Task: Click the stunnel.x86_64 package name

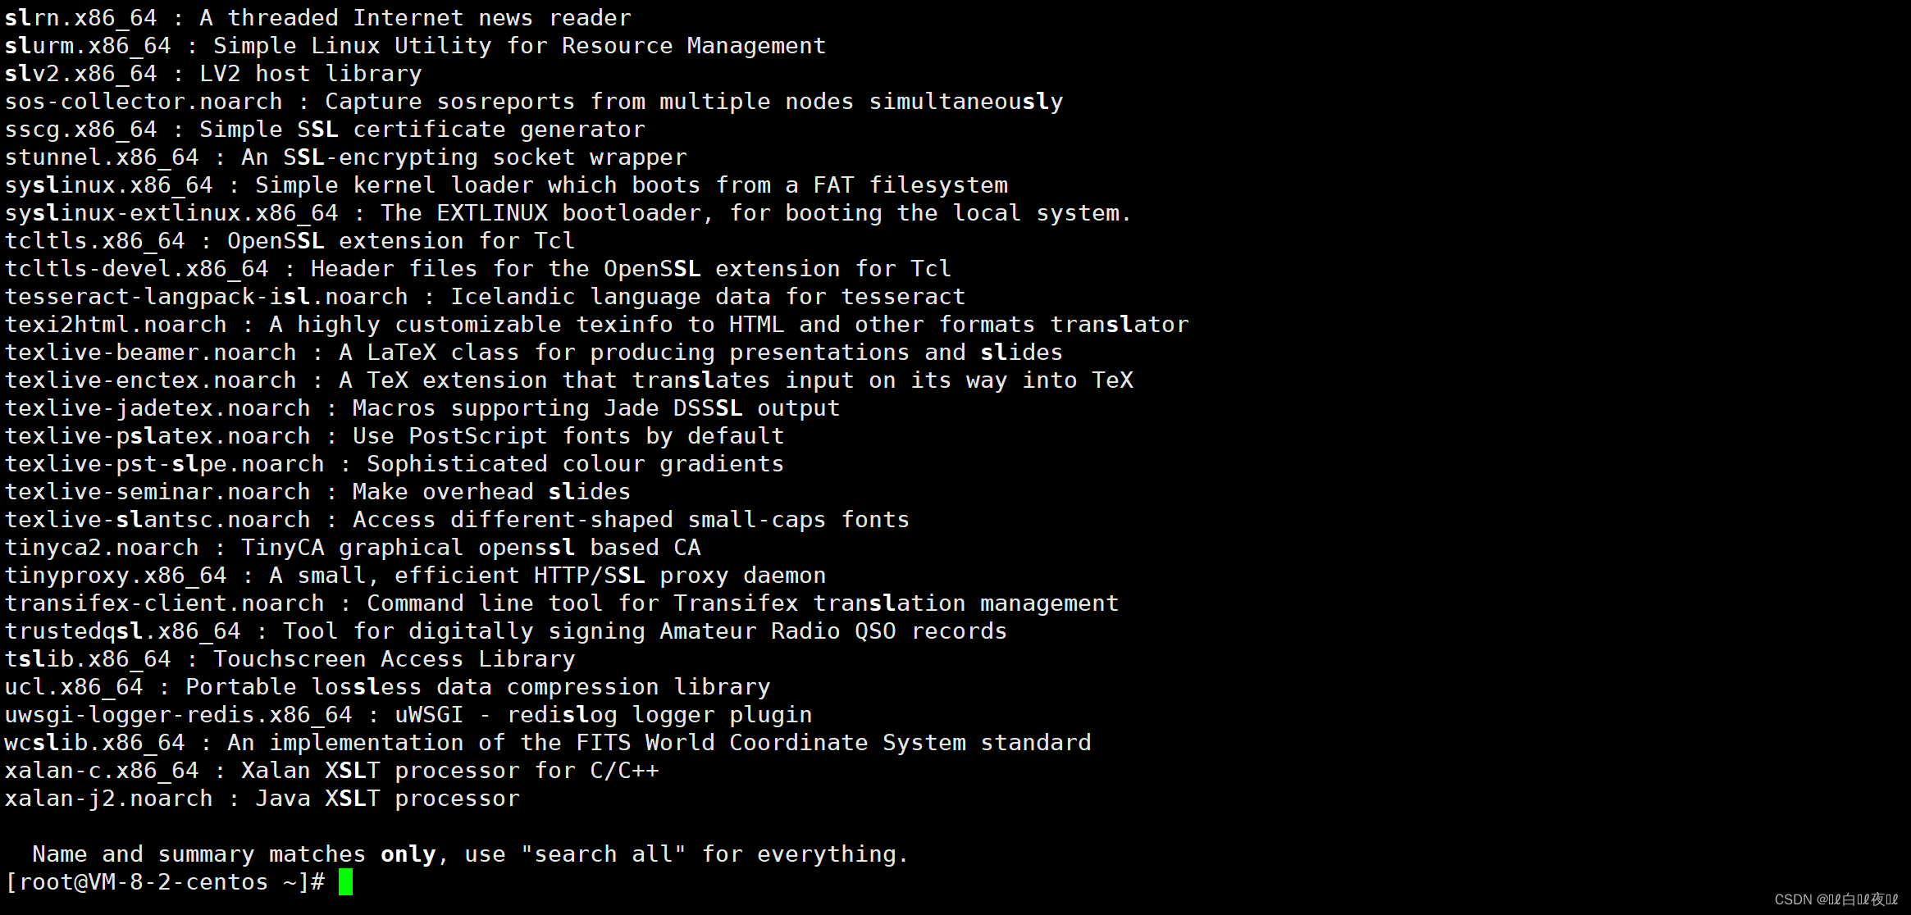Action: (x=102, y=157)
